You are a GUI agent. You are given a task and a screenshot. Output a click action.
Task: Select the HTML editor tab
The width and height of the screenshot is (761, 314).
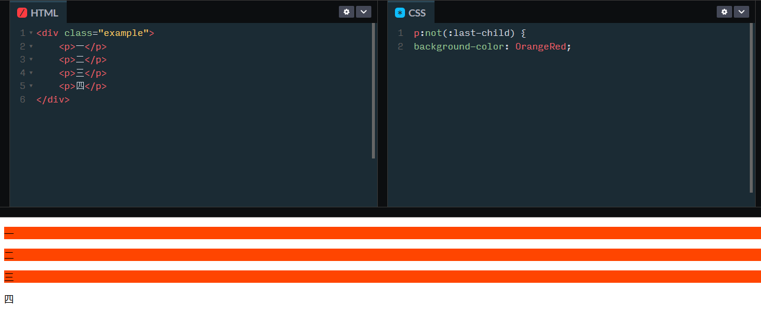point(39,13)
